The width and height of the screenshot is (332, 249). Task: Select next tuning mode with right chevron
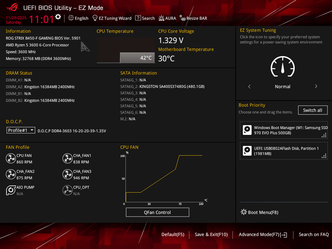pos(316,87)
